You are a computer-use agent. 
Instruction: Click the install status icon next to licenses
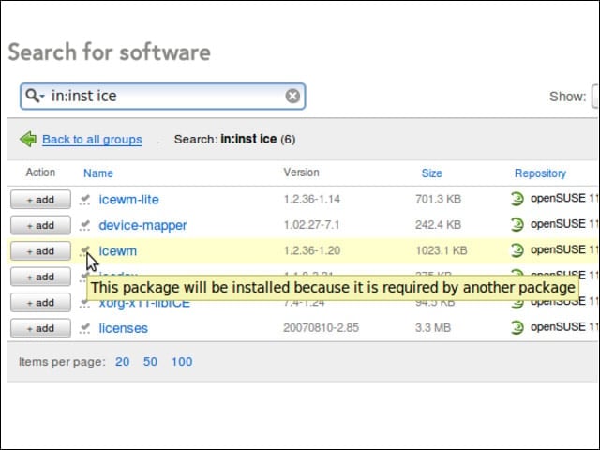point(85,328)
